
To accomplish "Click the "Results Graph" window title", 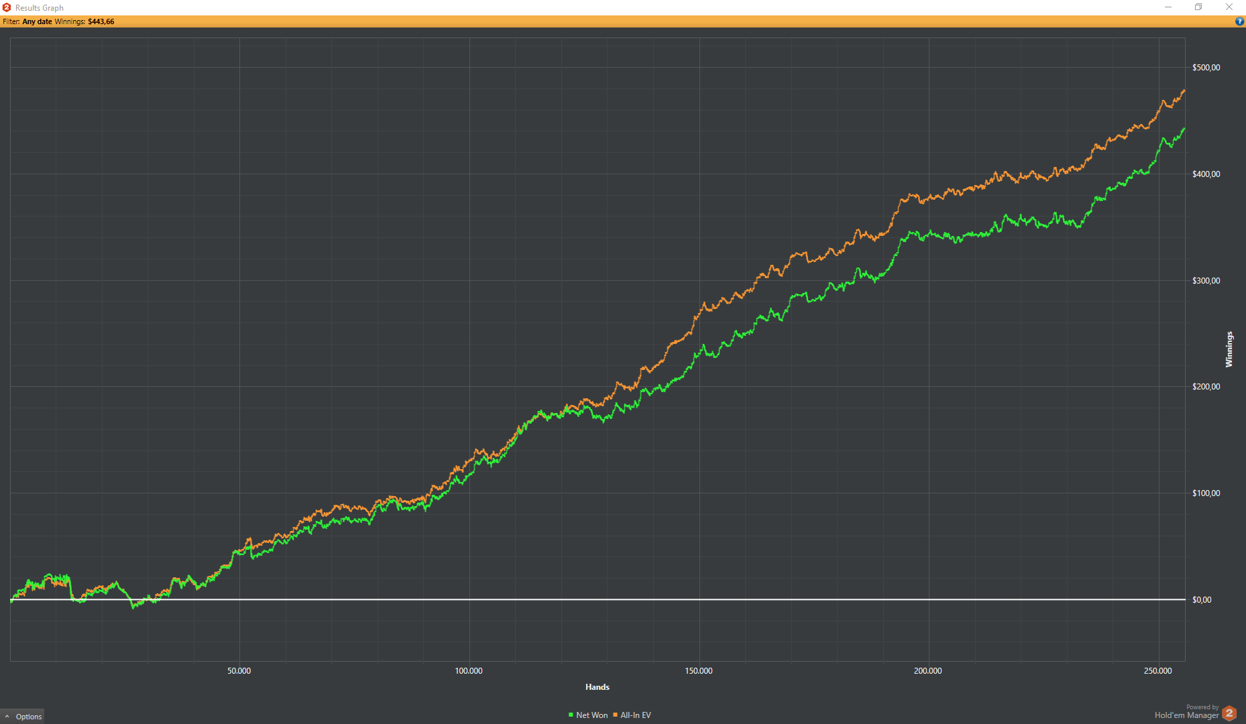I will (x=40, y=8).
